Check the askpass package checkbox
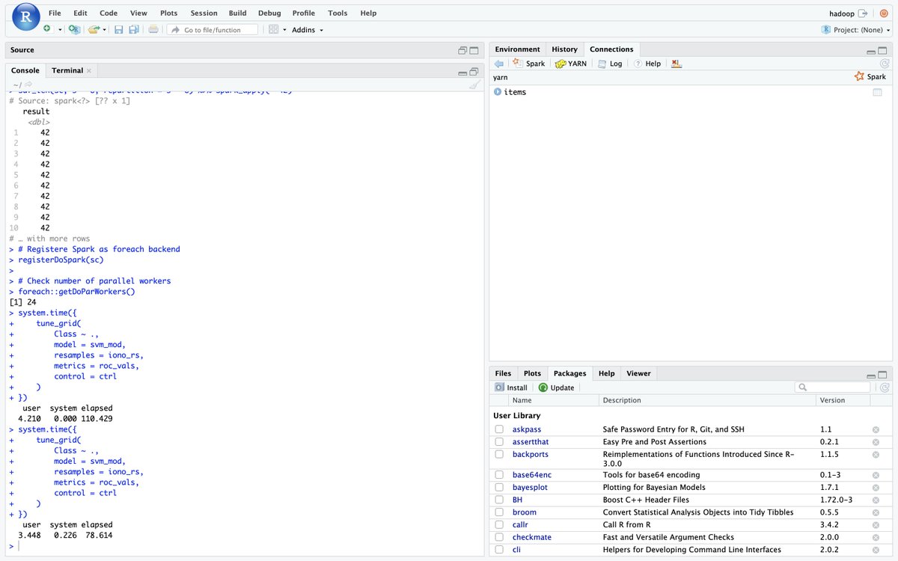 pyautogui.click(x=499, y=429)
